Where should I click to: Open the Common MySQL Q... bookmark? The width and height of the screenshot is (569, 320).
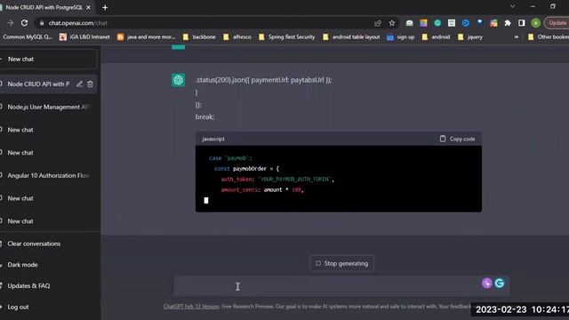(x=27, y=36)
